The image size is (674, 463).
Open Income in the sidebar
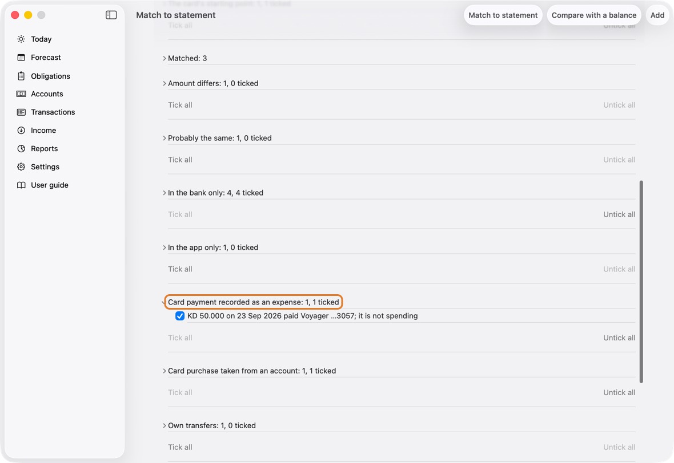65,131
